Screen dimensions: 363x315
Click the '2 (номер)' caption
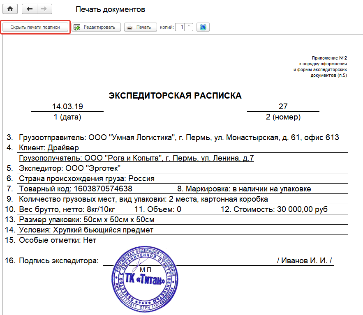(x=283, y=117)
